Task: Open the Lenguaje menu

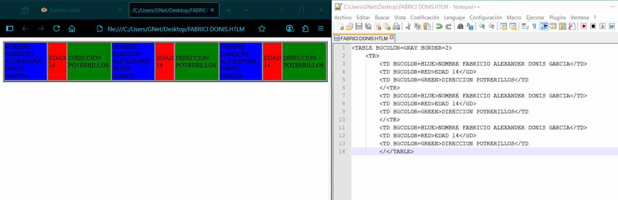Action: [454, 17]
